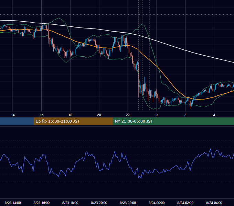The image size is (234, 206).
Task: Click the blue session bar before London
Action: click(17, 121)
